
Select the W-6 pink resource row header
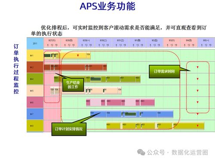pyautogui.click(x=35, y=102)
